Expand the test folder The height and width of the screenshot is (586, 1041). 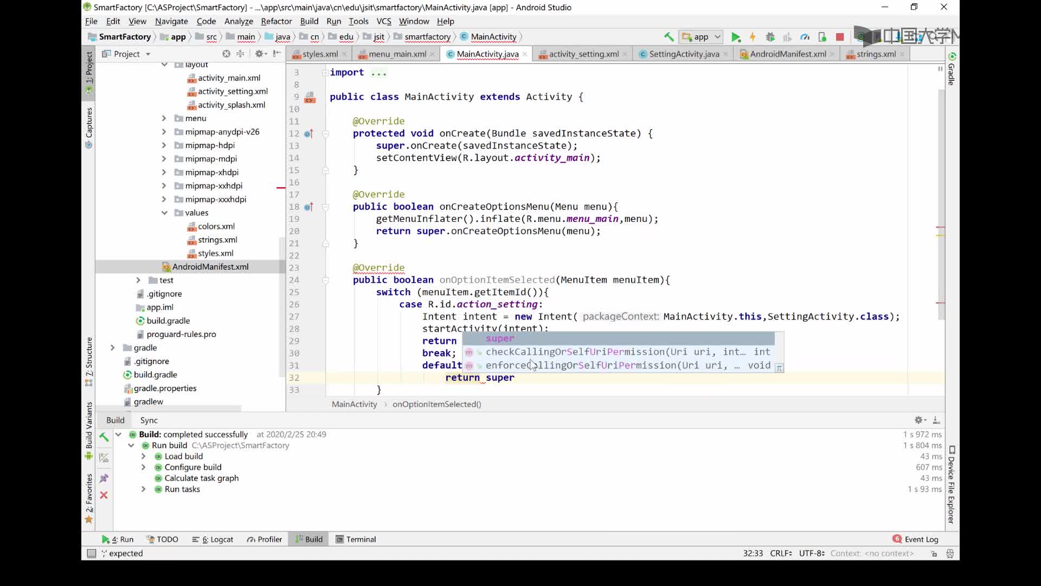point(138,281)
